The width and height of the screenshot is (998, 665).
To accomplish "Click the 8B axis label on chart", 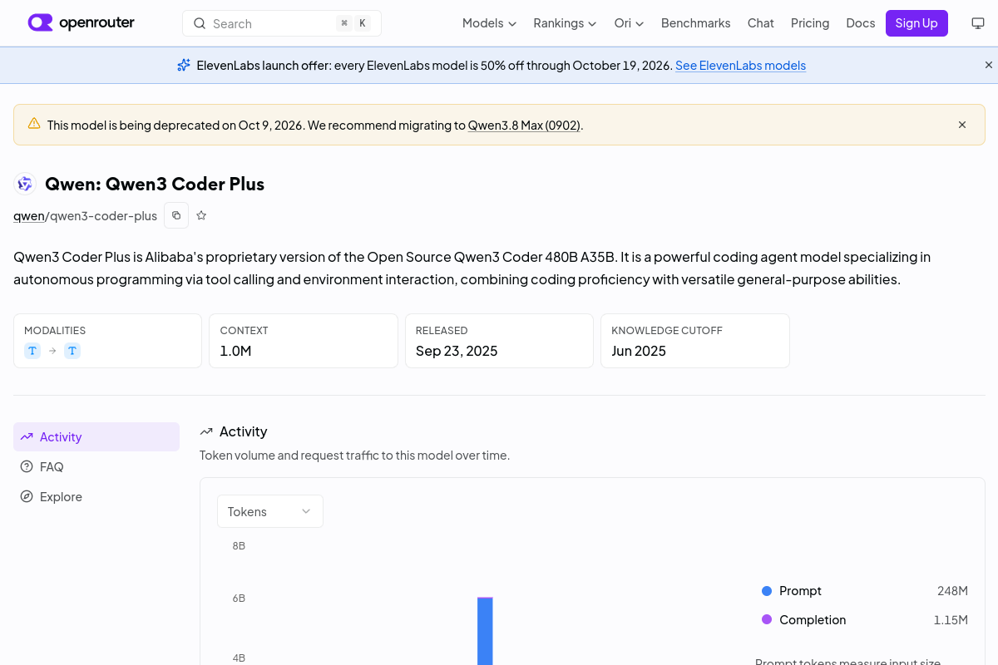I will 239,546.
